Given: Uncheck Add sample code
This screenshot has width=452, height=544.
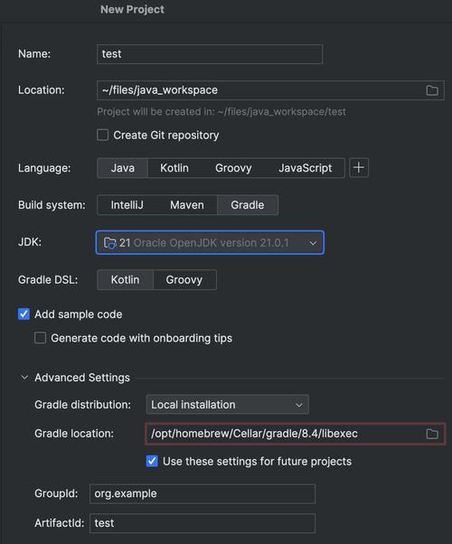Looking at the screenshot, I should pyautogui.click(x=24, y=314).
